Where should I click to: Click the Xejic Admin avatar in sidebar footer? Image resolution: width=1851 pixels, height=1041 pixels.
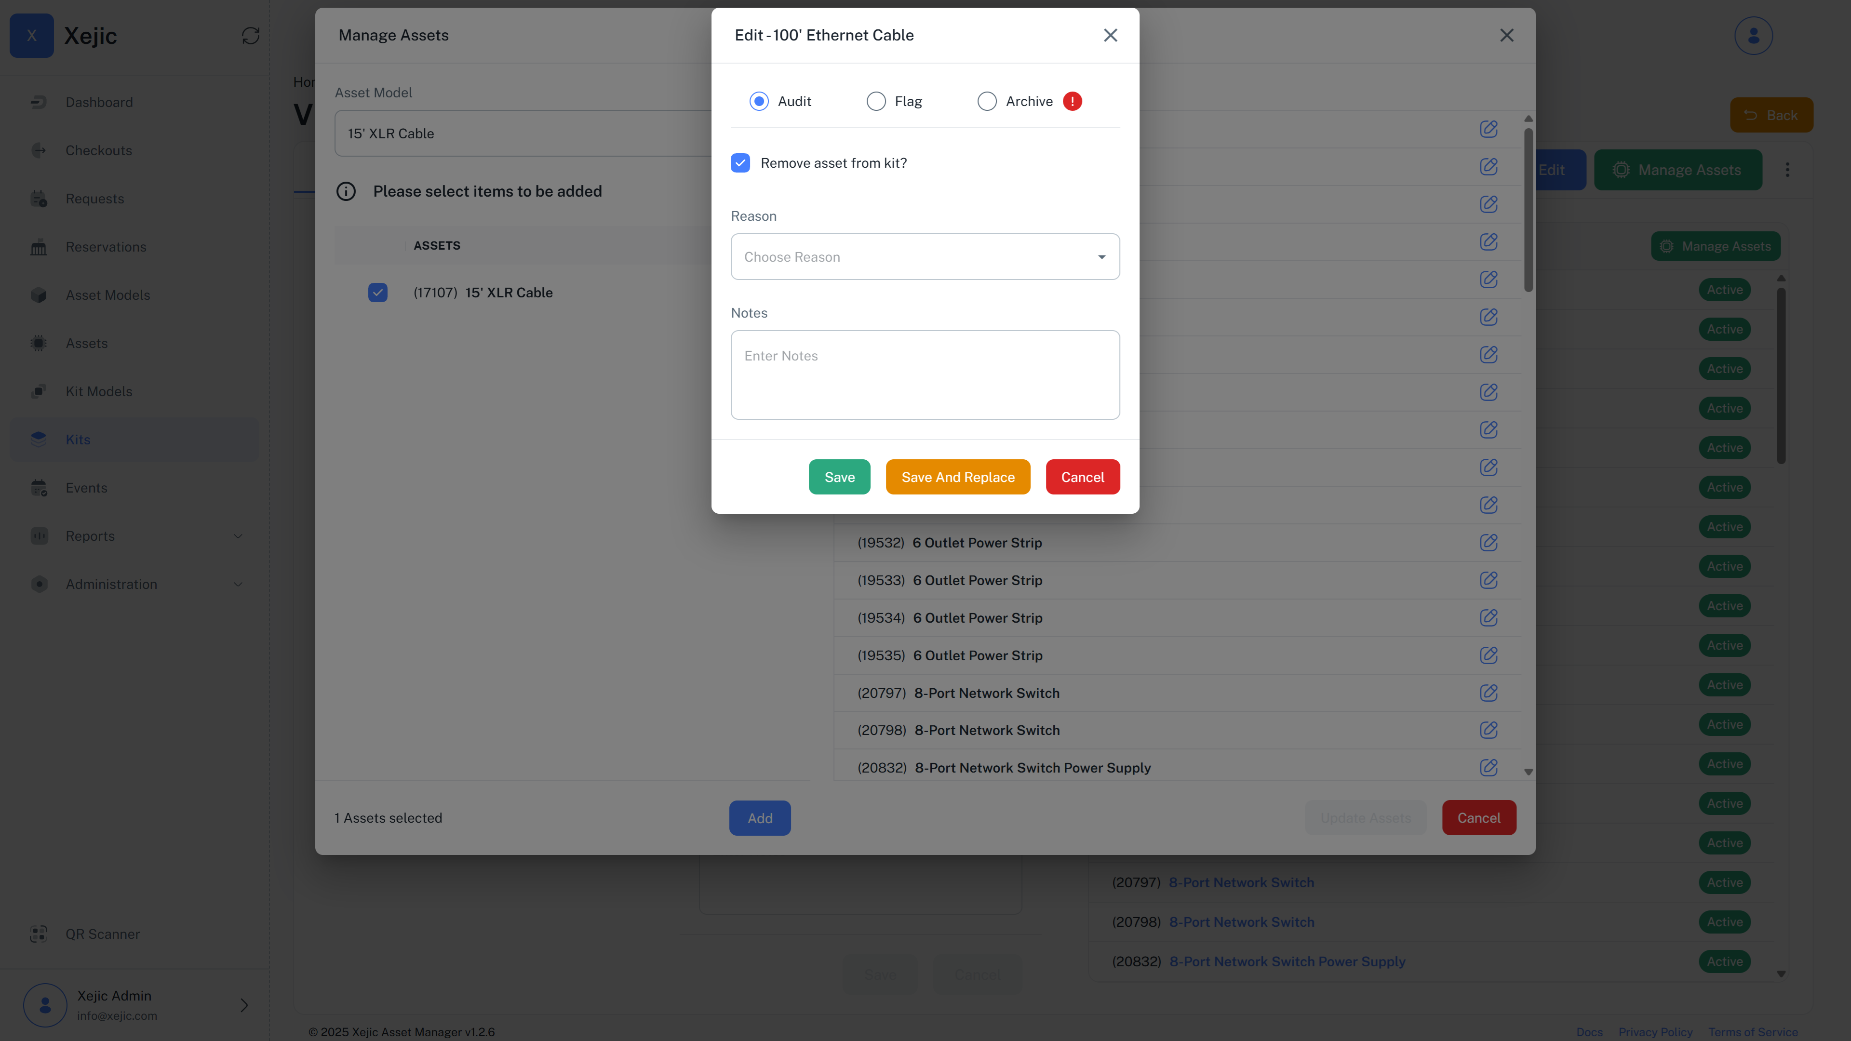pos(45,1005)
